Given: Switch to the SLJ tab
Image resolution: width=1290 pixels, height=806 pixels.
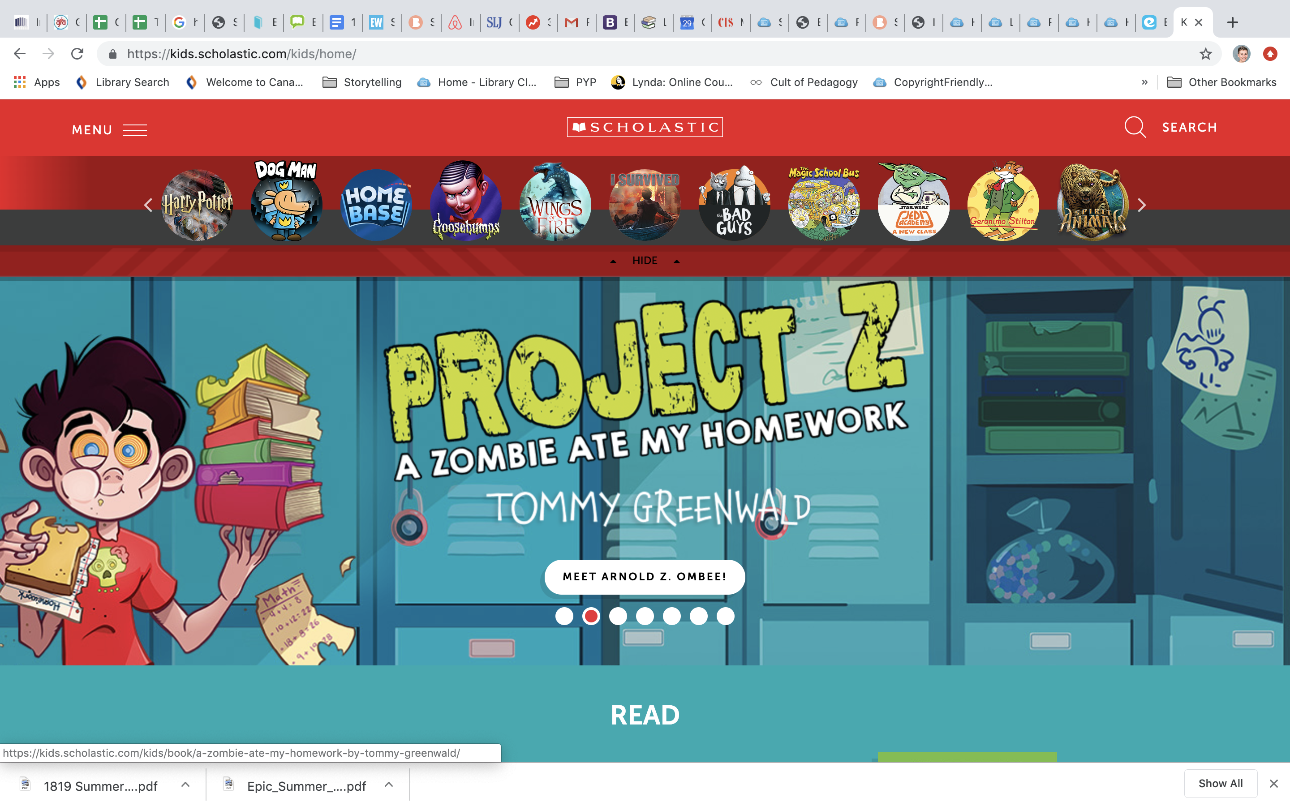Looking at the screenshot, I should [x=500, y=22].
